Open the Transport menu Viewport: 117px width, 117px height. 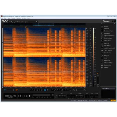[x=18, y=18]
